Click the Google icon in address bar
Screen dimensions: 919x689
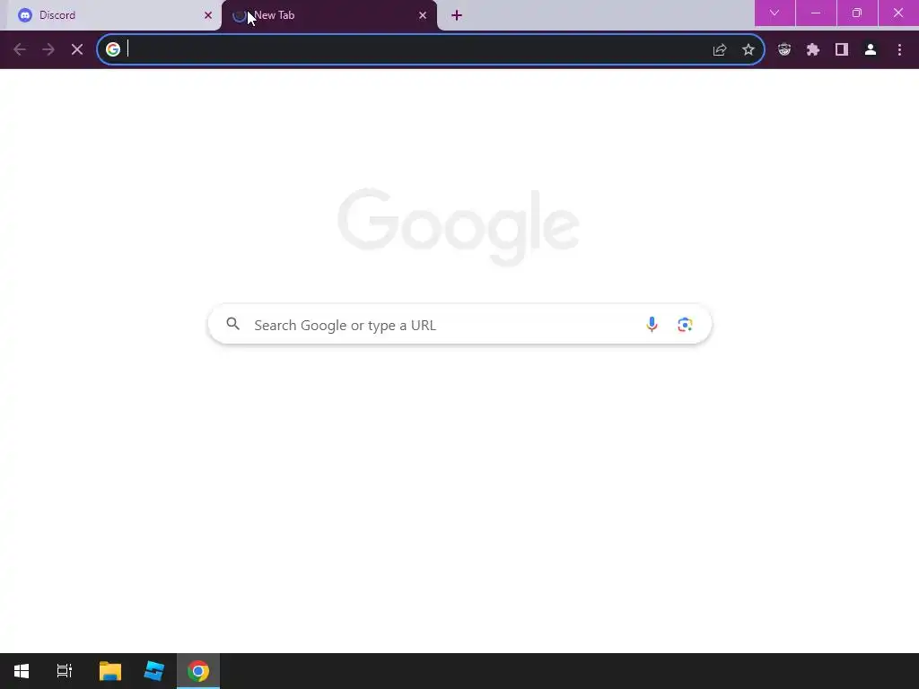tap(113, 49)
